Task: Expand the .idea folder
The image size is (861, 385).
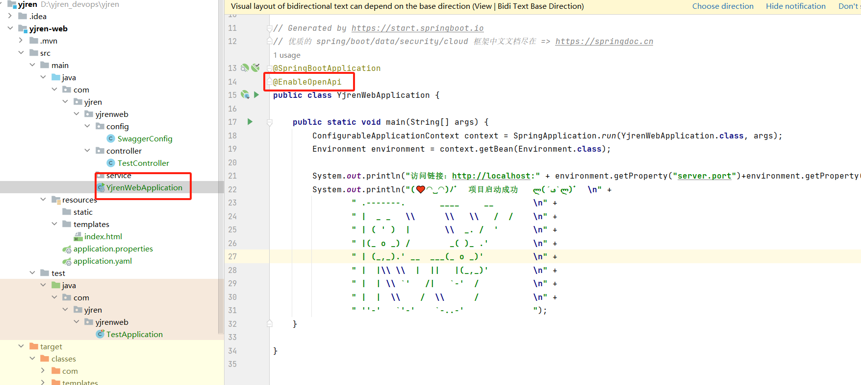Action: click(10, 16)
